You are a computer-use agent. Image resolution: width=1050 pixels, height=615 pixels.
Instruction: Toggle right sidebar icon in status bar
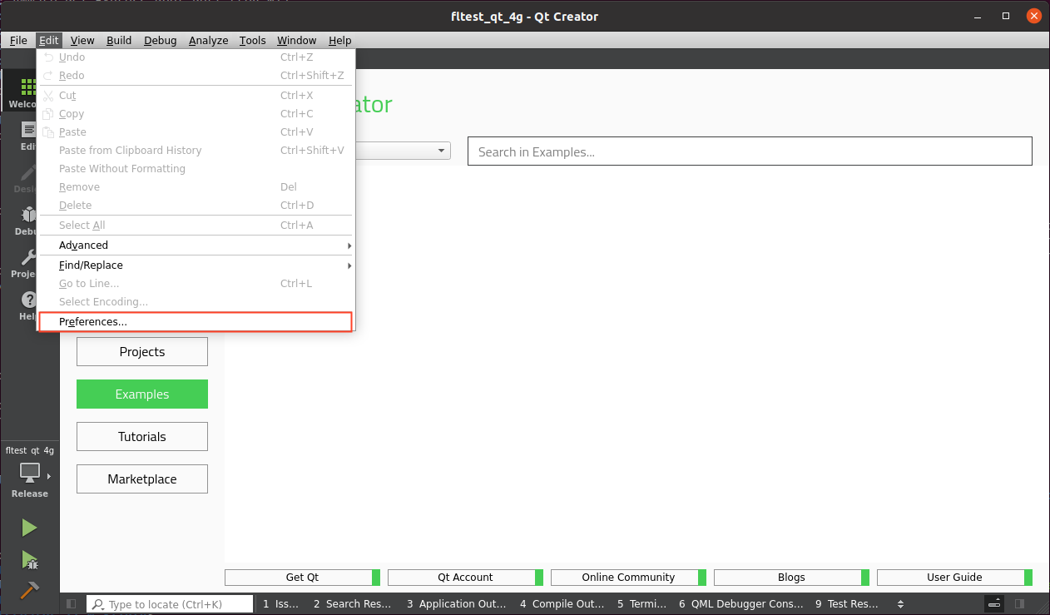1020,604
